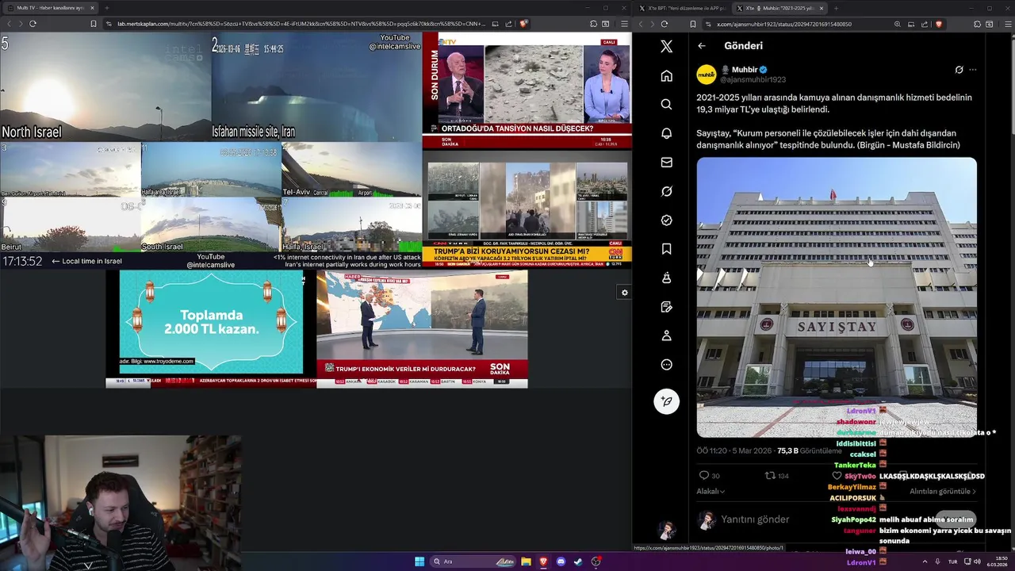Click the North Israel camera feed
1015x571 pixels.
pos(105,86)
